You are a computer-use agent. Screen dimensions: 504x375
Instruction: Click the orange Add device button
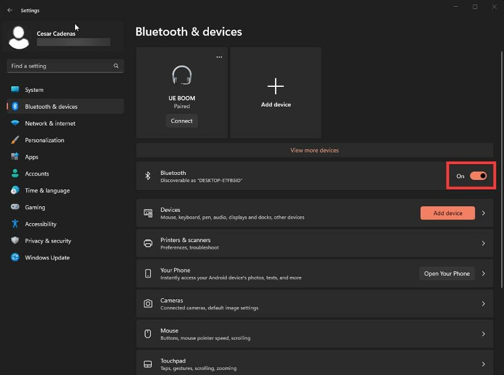pyautogui.click(x=447, y=213)
